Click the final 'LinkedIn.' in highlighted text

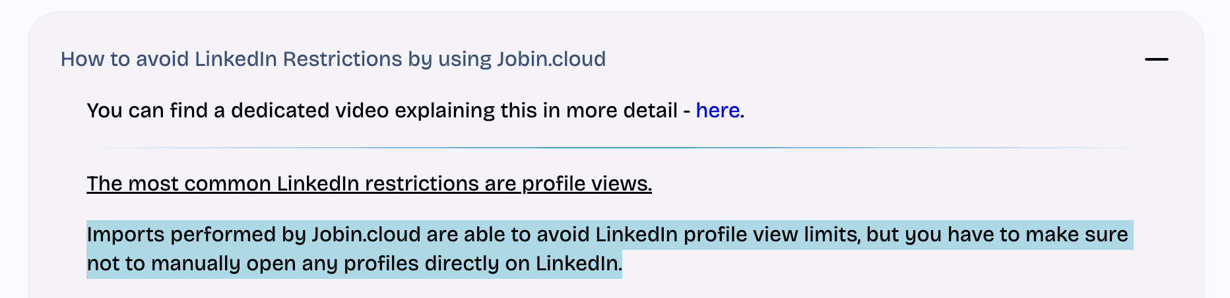click(x=578, y=264)
